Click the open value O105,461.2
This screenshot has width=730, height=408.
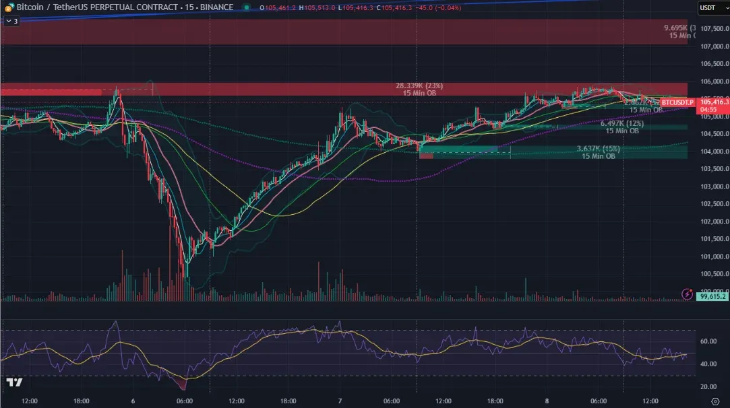tap(278, 8)
